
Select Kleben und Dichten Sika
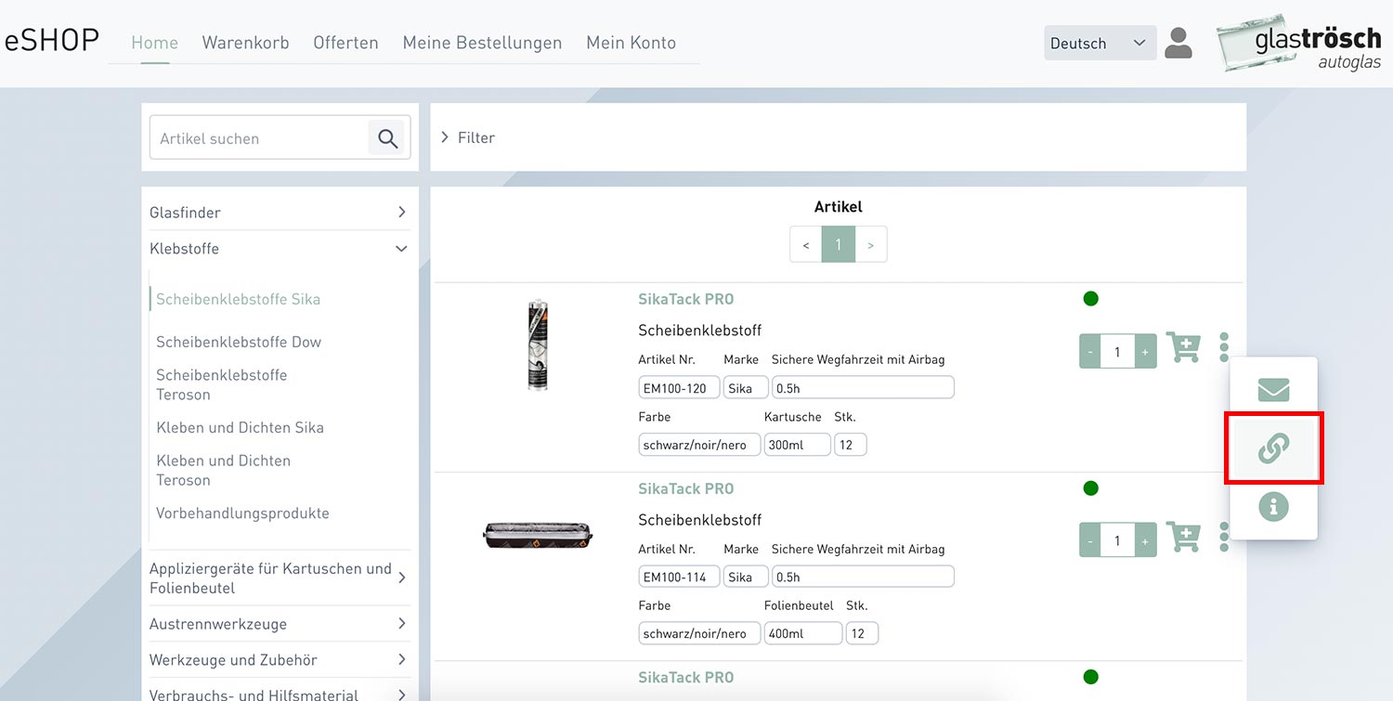tap(240, 428)
